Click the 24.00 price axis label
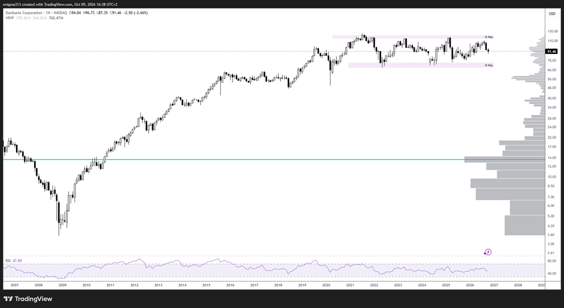Screen dimensions: 564x308 552,128
